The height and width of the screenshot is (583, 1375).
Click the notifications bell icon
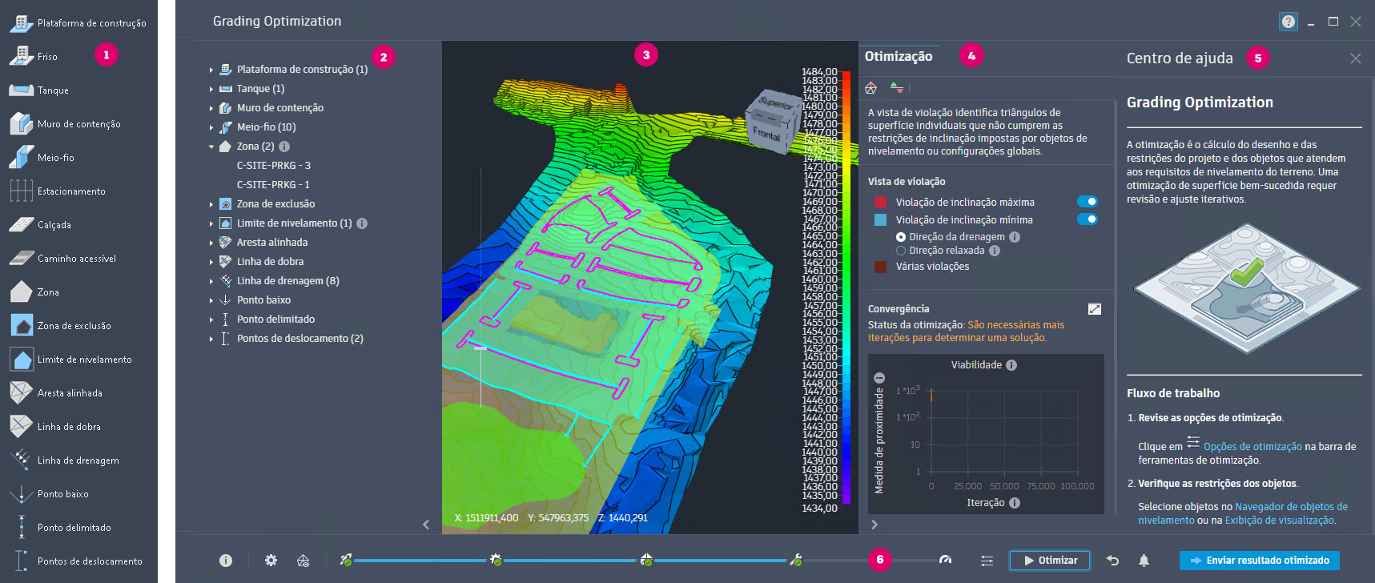[x=1144, y=561]
